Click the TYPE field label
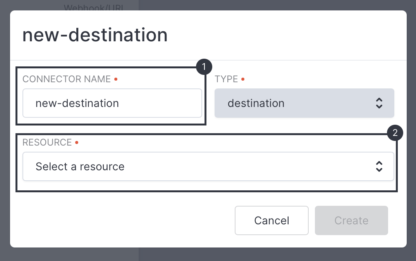Screen dimensions: 416x261 226,79
